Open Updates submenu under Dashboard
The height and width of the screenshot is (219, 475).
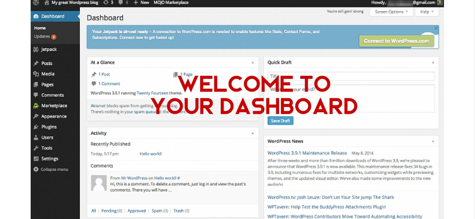(x=42, y=37)
